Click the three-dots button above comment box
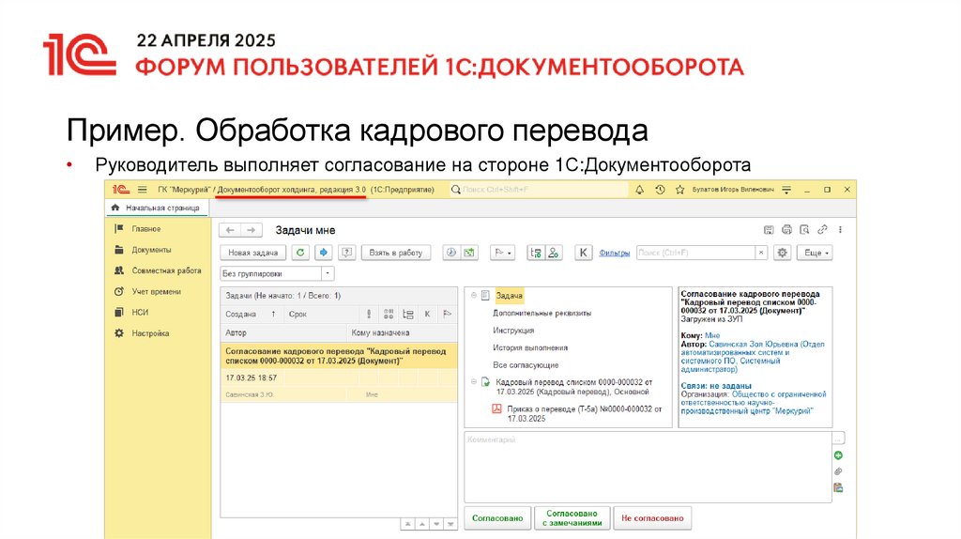 click(x=838, y=439)
